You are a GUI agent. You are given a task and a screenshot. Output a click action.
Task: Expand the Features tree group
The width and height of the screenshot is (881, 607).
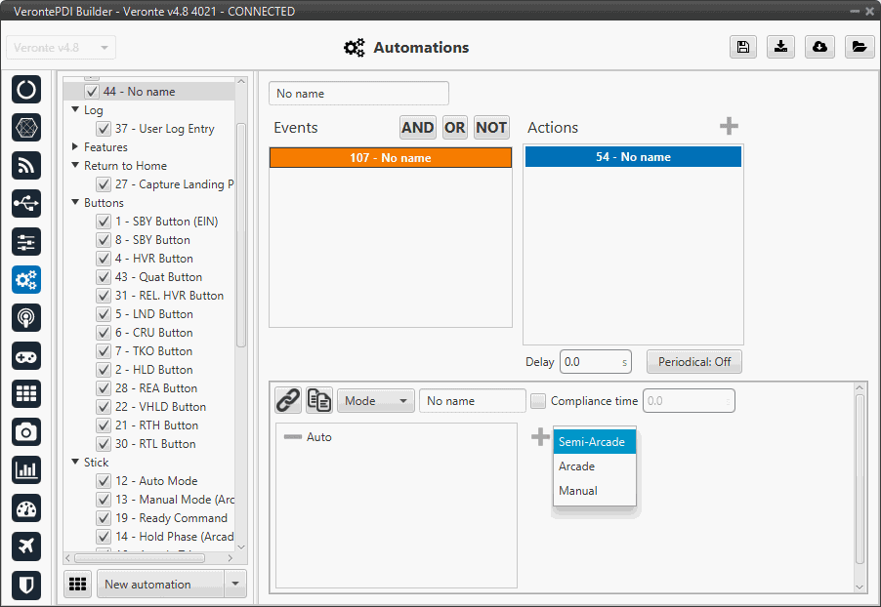(x=75, y=147)
